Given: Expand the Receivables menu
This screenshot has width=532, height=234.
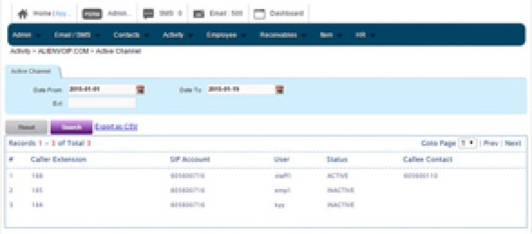Looking at the screenshot, I should (283, 35).
